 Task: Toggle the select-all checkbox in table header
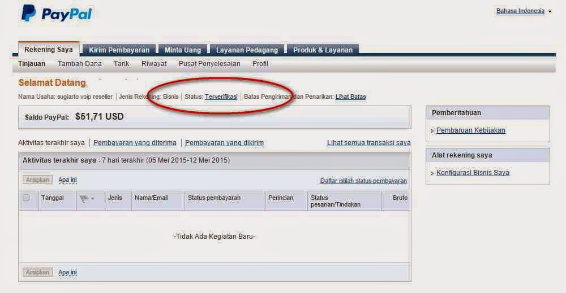(26, 198)
